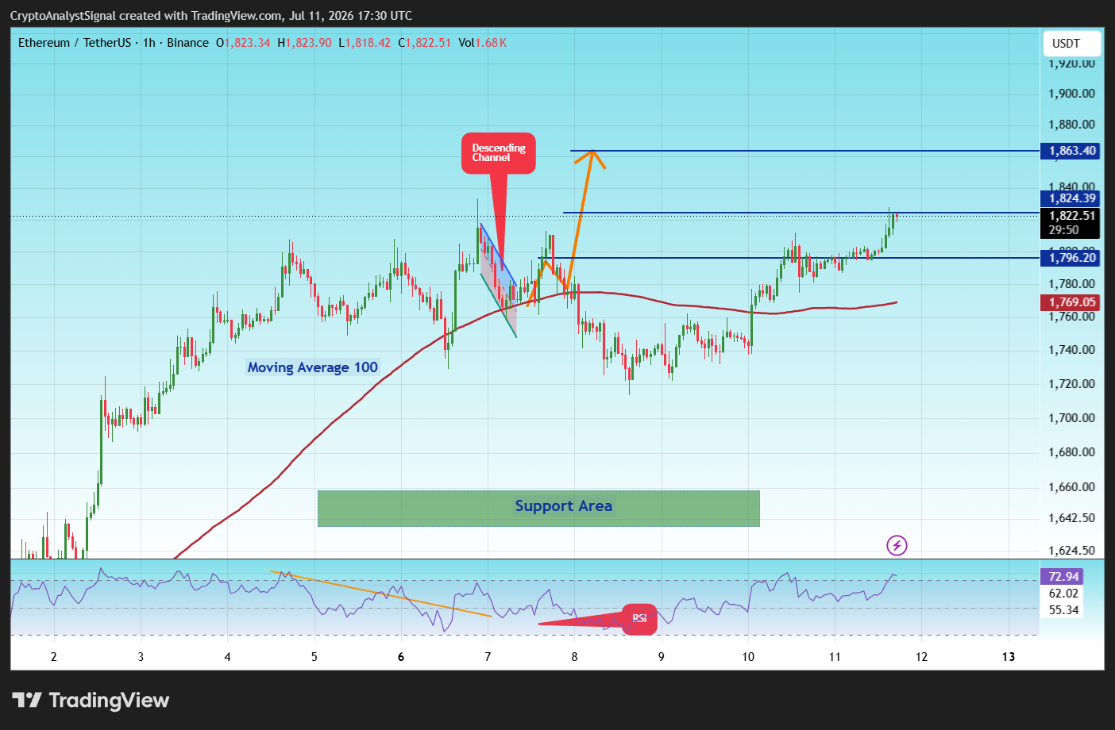Viewport: 1115px width, 730px height.
Task: Click day 13 on the time axis
Action: [1009, 656]
